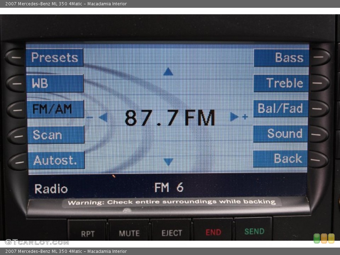Push the physical key beside Treble
This screenshot has height=255, width=340.
(x=319, y=83)
